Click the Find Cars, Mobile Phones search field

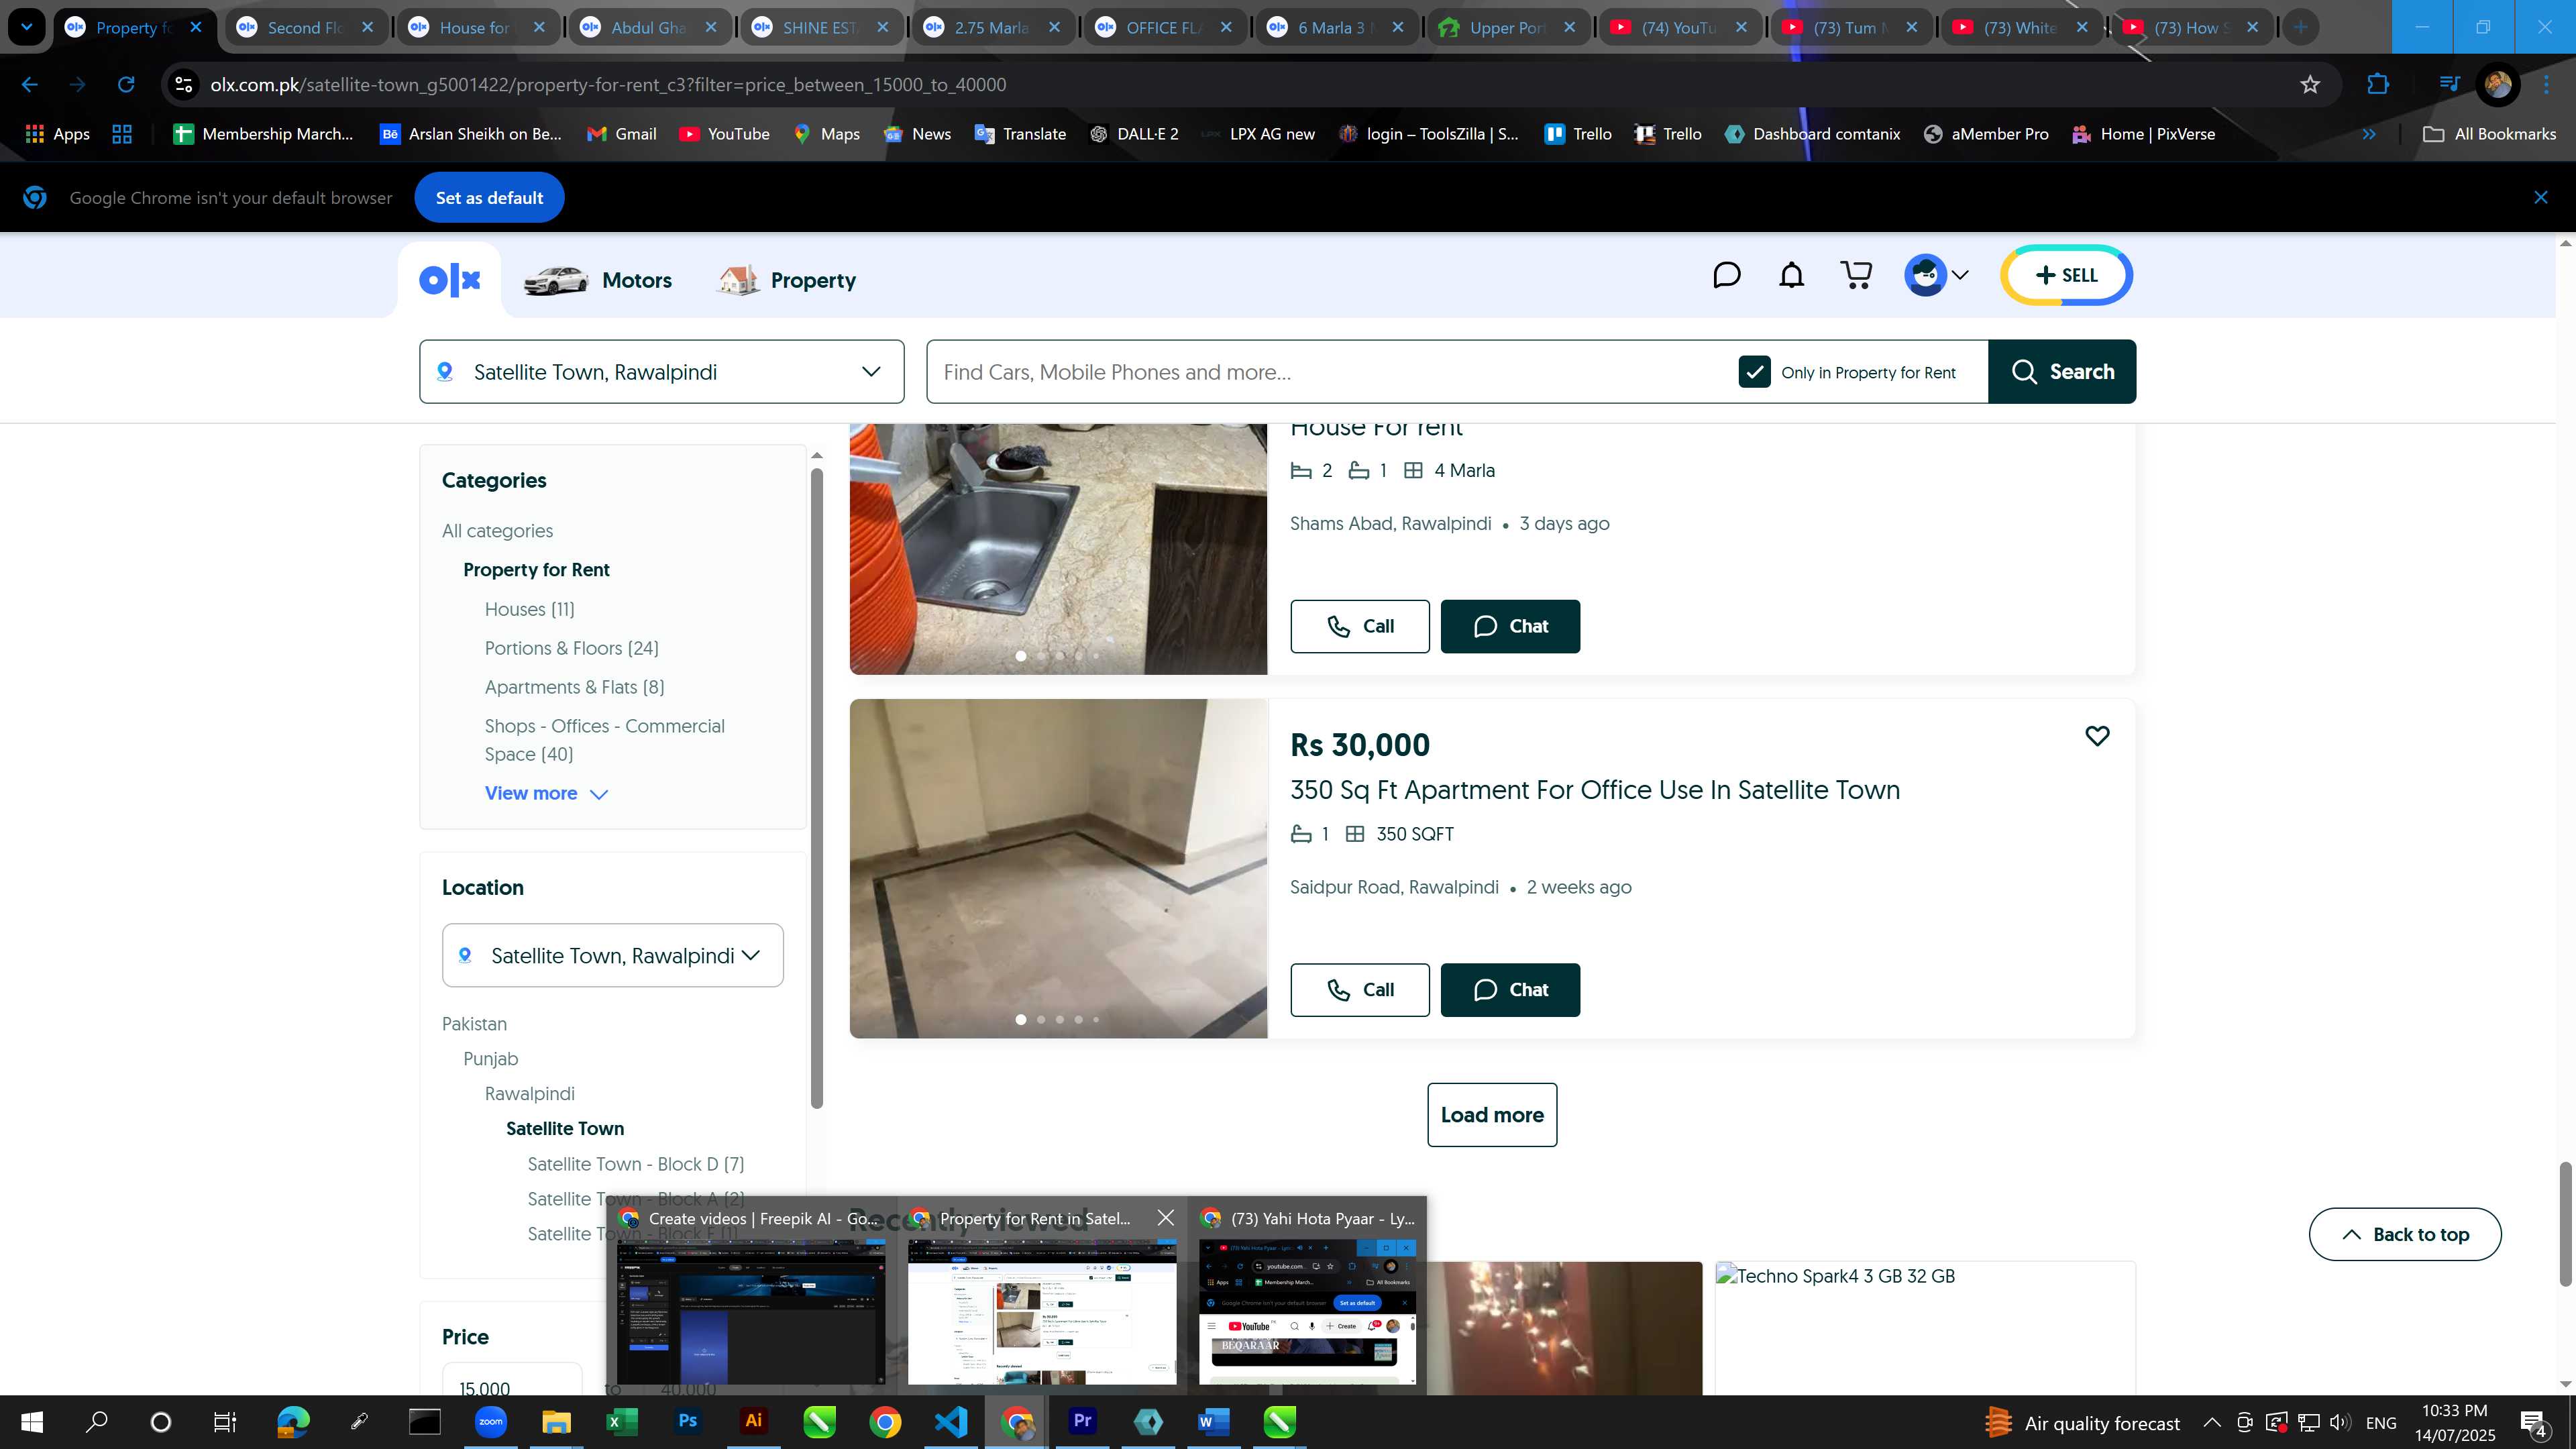tap(1330, 372)
